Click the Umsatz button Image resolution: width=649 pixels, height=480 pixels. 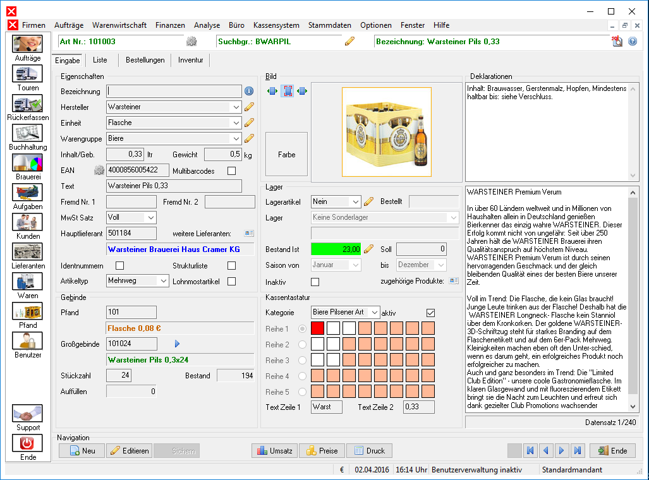click(x=274, y=450)
